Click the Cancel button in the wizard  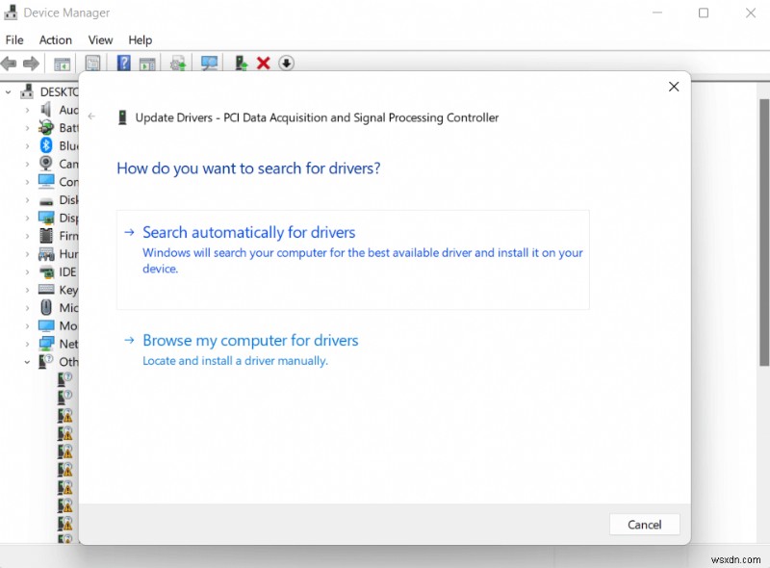644,524
